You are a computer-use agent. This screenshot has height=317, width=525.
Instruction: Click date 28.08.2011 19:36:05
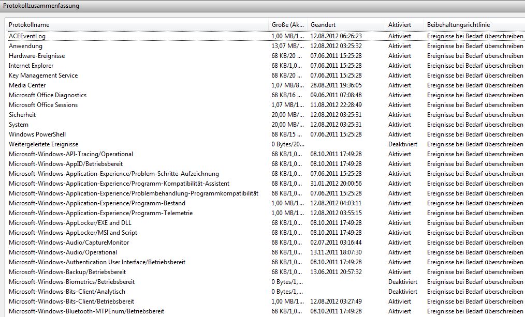click(336, 85)
